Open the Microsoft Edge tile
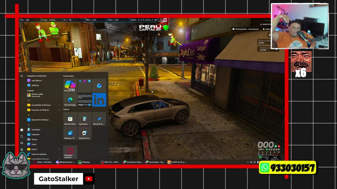Screen dimensions: 337x189 [70, 100]
